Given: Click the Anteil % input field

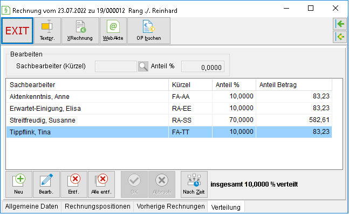Looking at the screenshot, I should [x=203, y=67].
